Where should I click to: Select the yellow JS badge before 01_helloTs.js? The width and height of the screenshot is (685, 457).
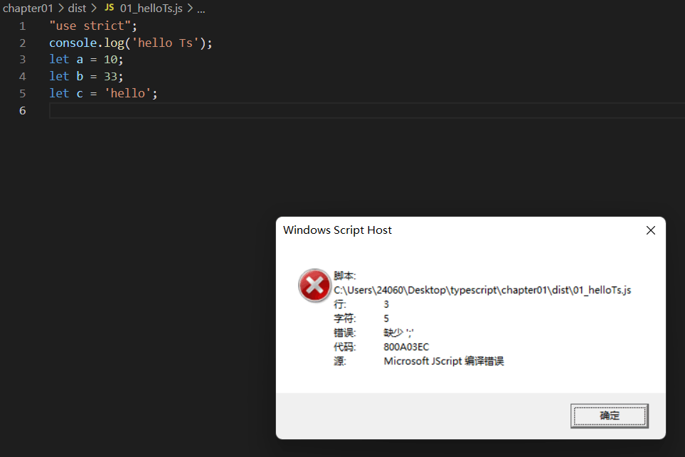[x=110, y=9]
